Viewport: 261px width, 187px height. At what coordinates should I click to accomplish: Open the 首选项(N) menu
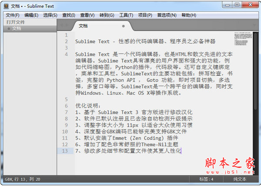pos(167,15)
